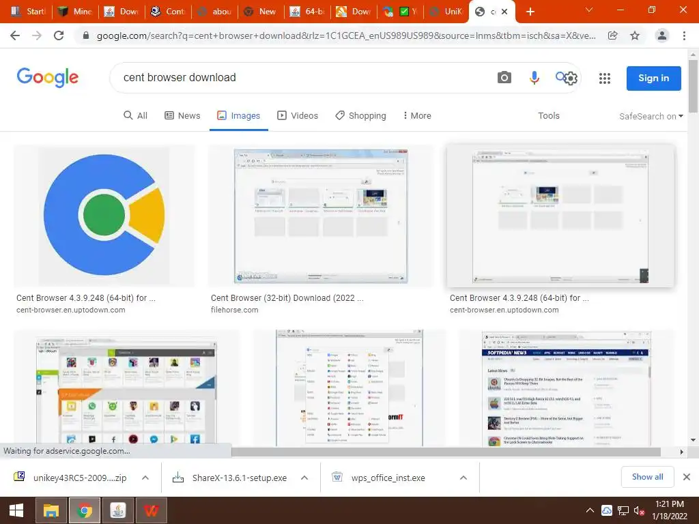Click the vertical page scrollbar
Screen dimensions: 699x524
[694, 87]
